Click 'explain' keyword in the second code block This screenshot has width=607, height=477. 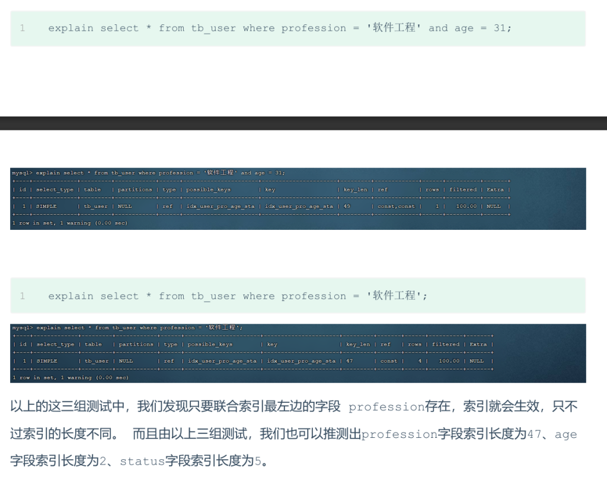tap(71, 296)
